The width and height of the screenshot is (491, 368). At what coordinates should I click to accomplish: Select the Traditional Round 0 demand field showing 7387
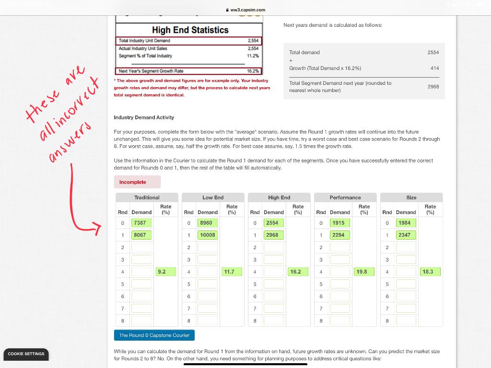(x=141, y=222)
